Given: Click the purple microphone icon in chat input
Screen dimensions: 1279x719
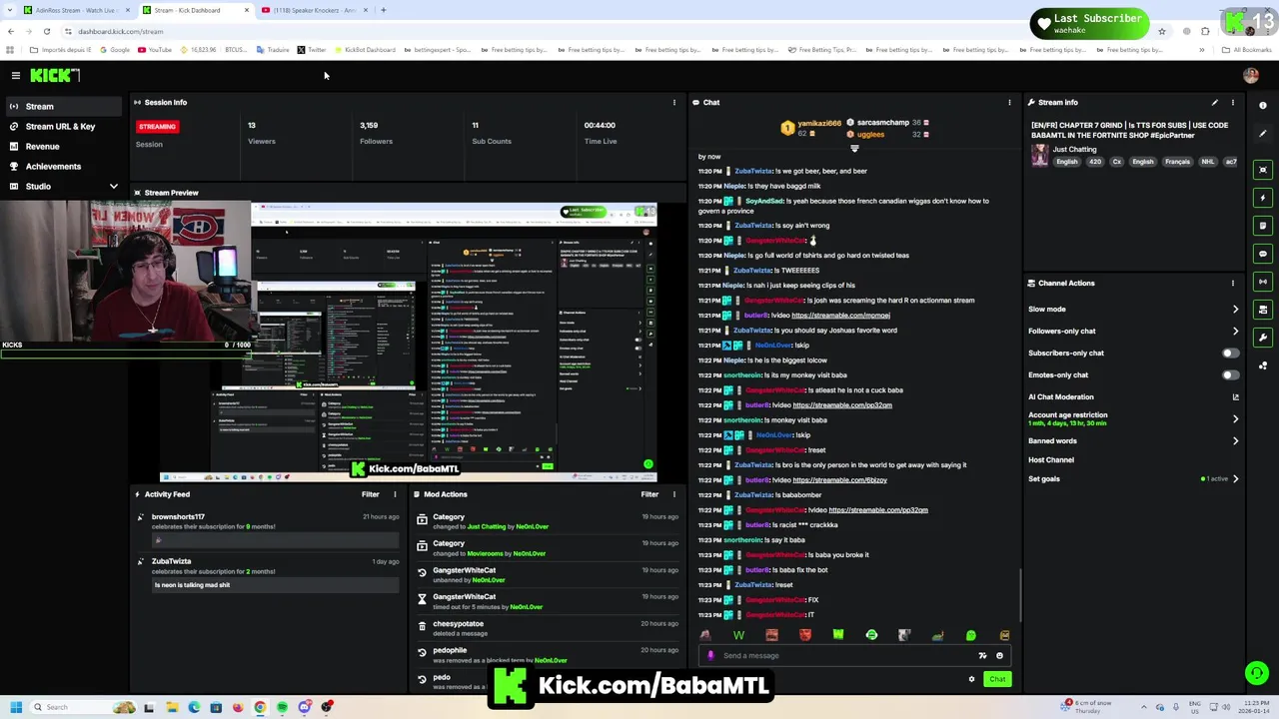Looking at the screenshot, I should point(710,656).
